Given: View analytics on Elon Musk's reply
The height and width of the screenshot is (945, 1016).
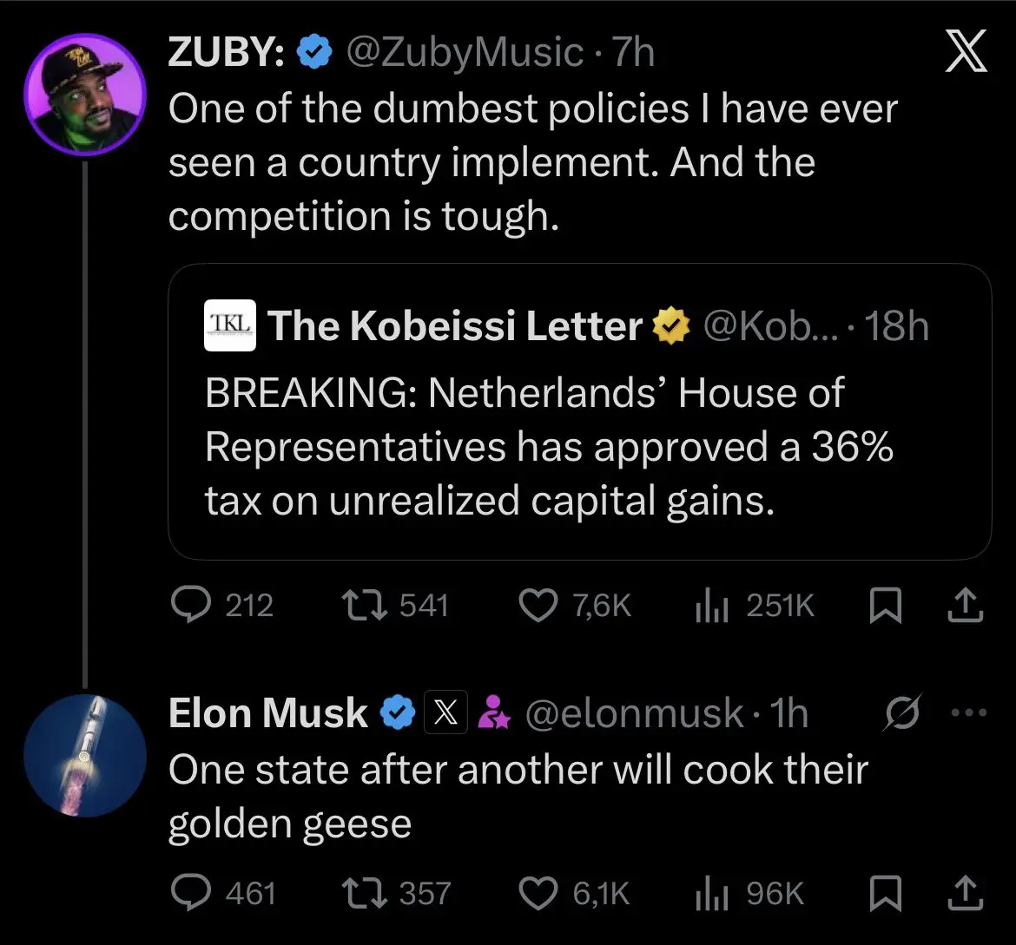Looking at the screenshot, I should [710, 892].
